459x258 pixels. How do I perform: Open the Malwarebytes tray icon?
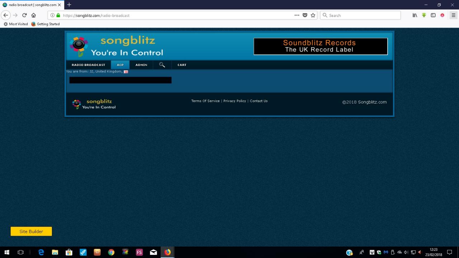(386, 252)
